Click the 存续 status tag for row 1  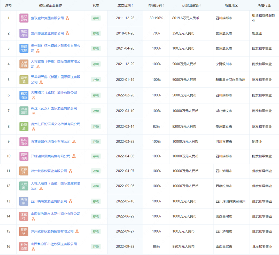96,18
